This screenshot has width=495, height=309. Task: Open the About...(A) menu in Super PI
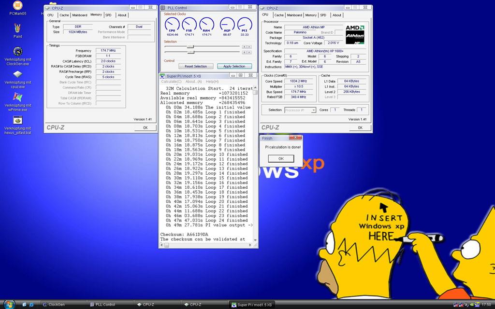[193, 82]
